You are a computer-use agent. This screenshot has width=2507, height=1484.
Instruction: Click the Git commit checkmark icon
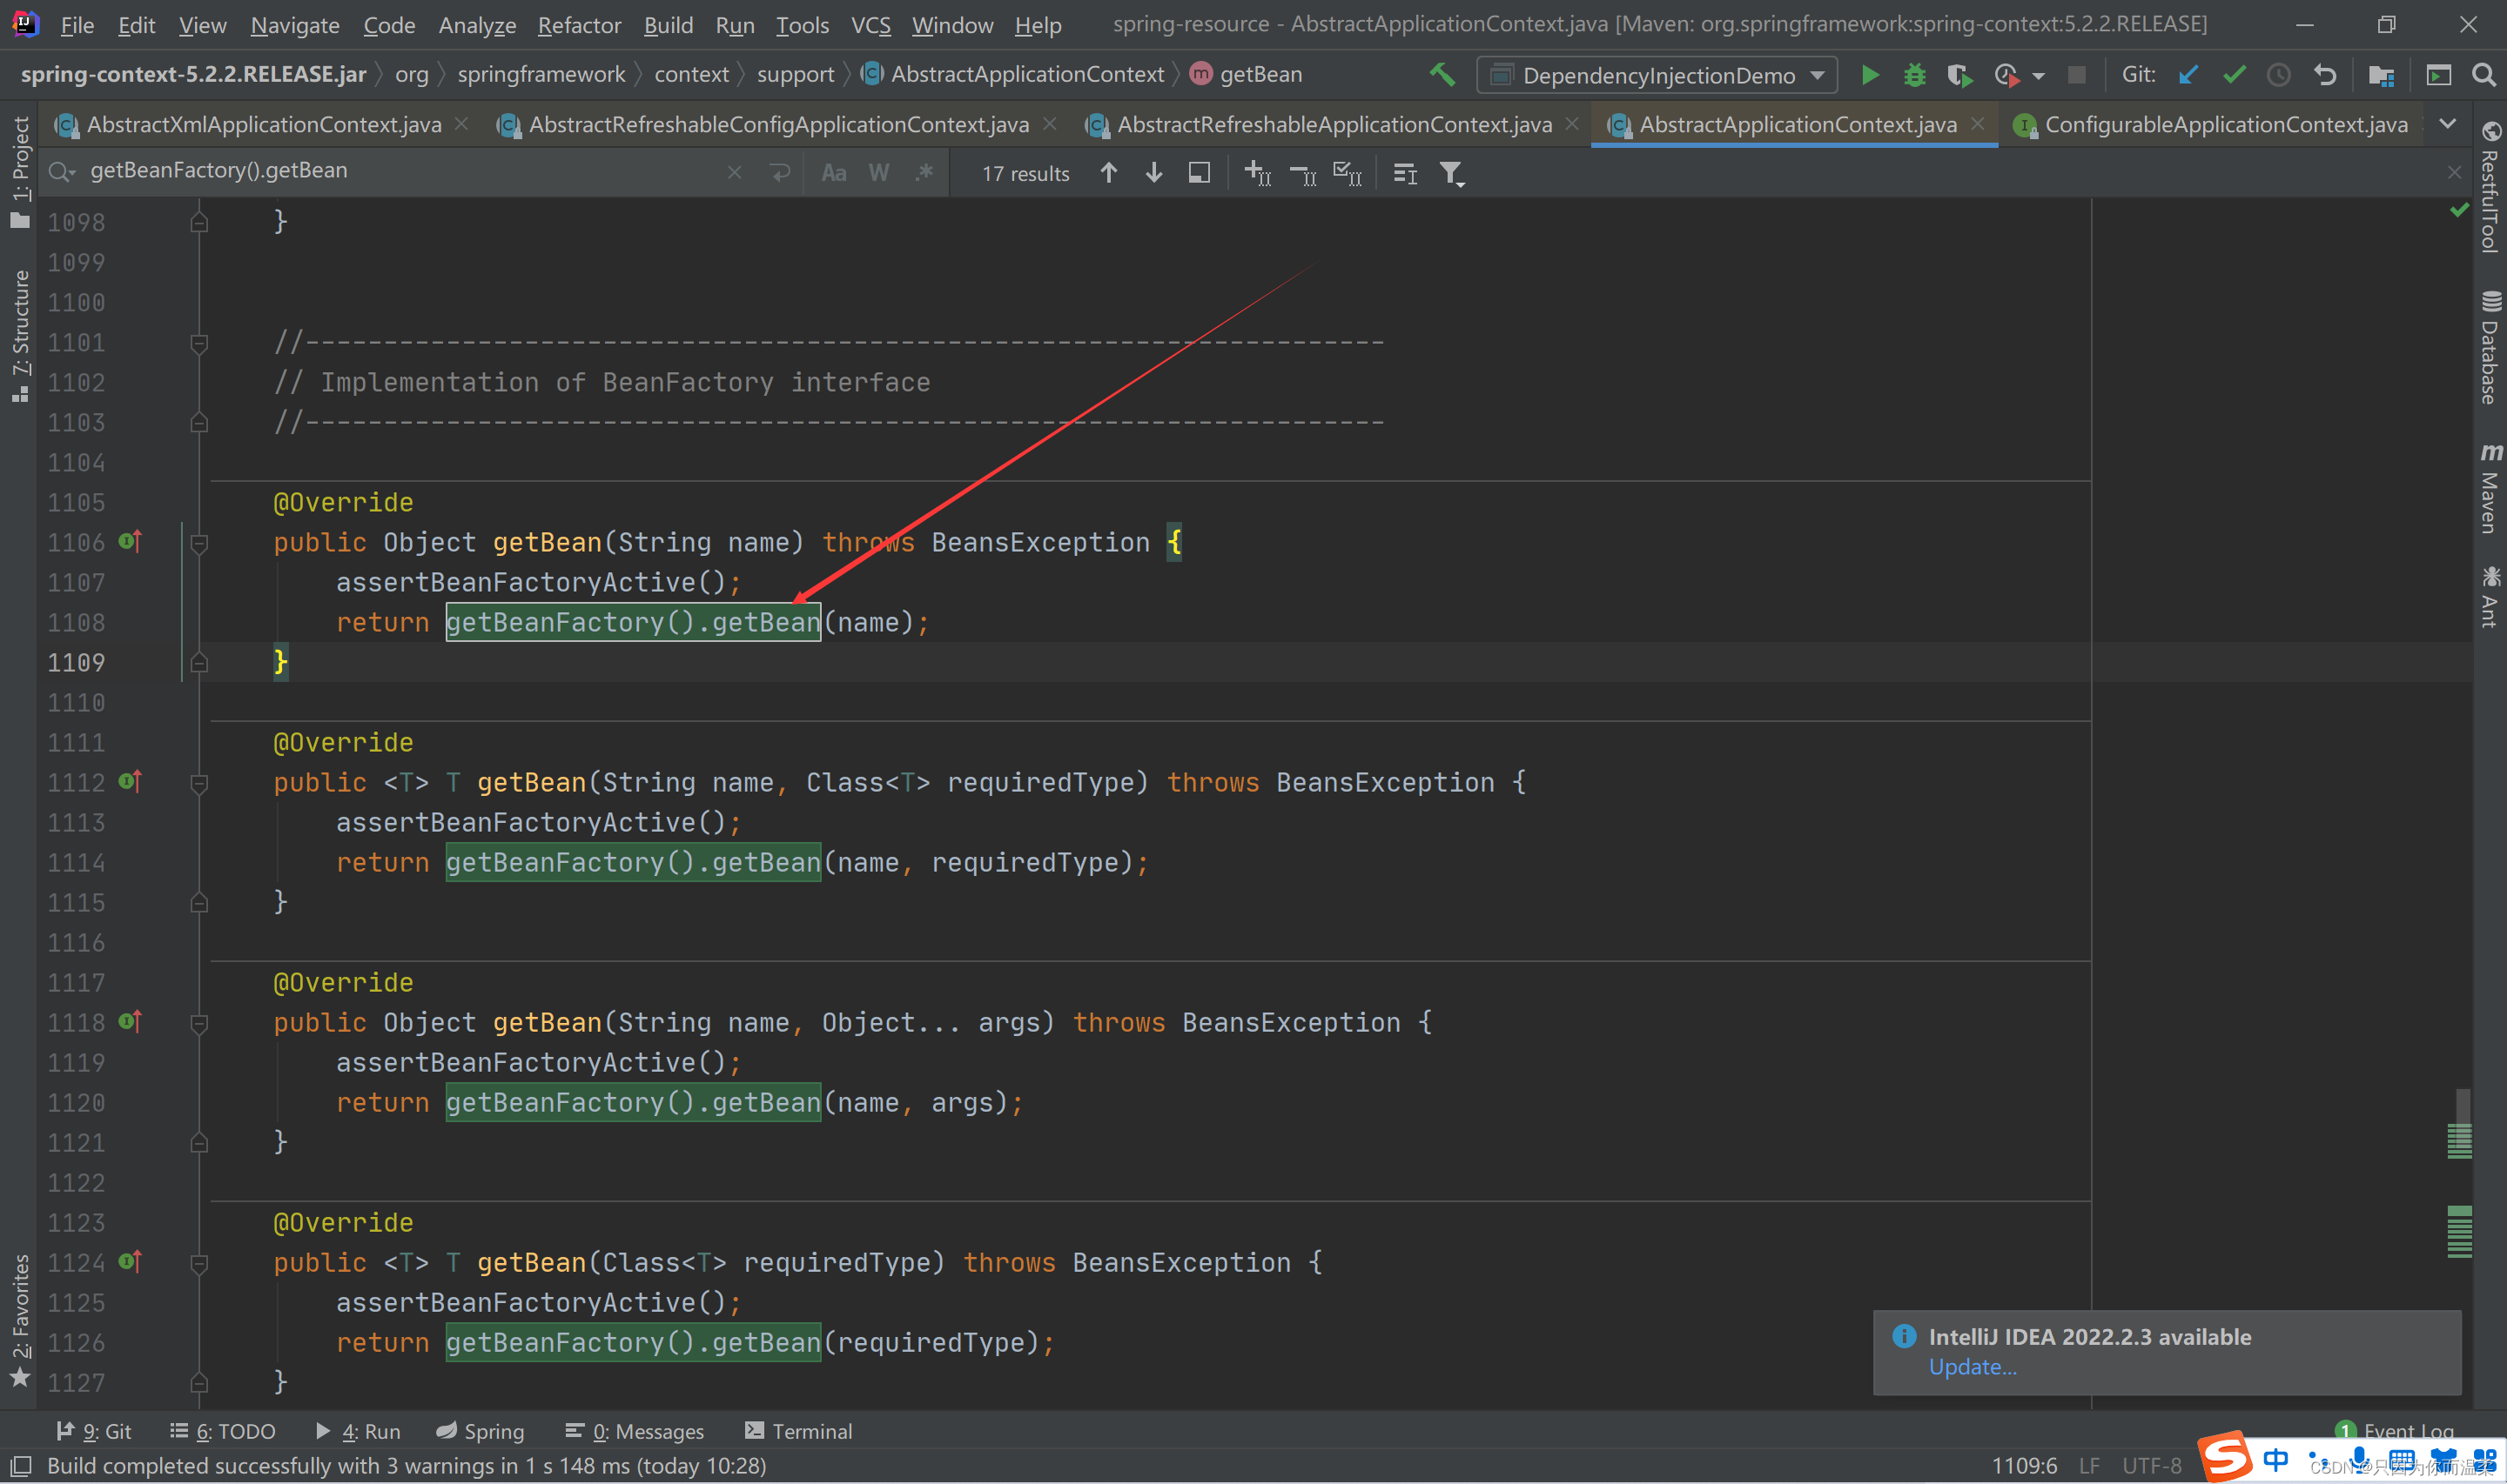click(2234, 75)
